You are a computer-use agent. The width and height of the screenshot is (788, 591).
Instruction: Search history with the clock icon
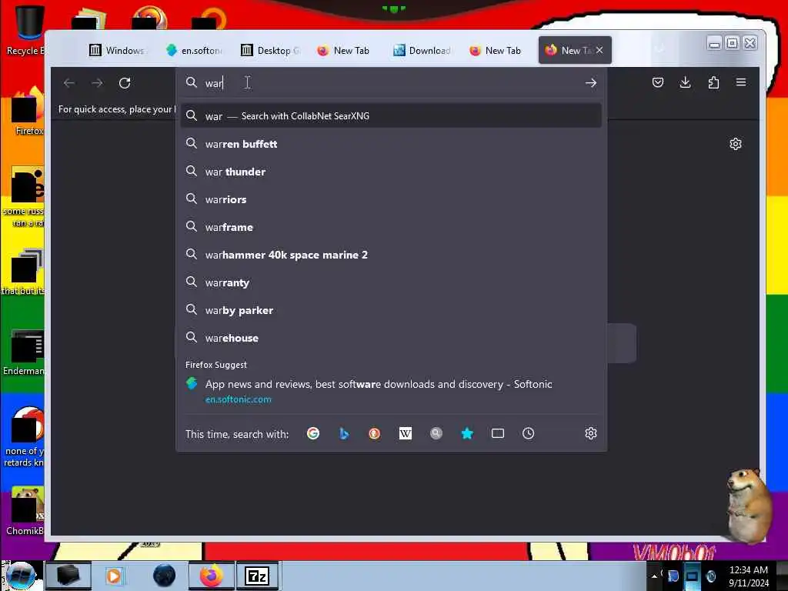[x=528, y=433]
